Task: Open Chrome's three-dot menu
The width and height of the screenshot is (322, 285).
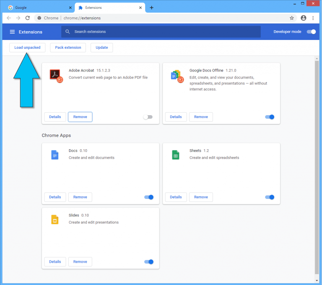Action: click(x=313, y=18)
